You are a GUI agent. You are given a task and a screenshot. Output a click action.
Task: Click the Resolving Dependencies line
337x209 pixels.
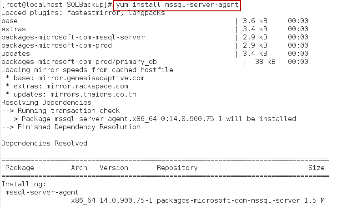click(x=46, y=102)
